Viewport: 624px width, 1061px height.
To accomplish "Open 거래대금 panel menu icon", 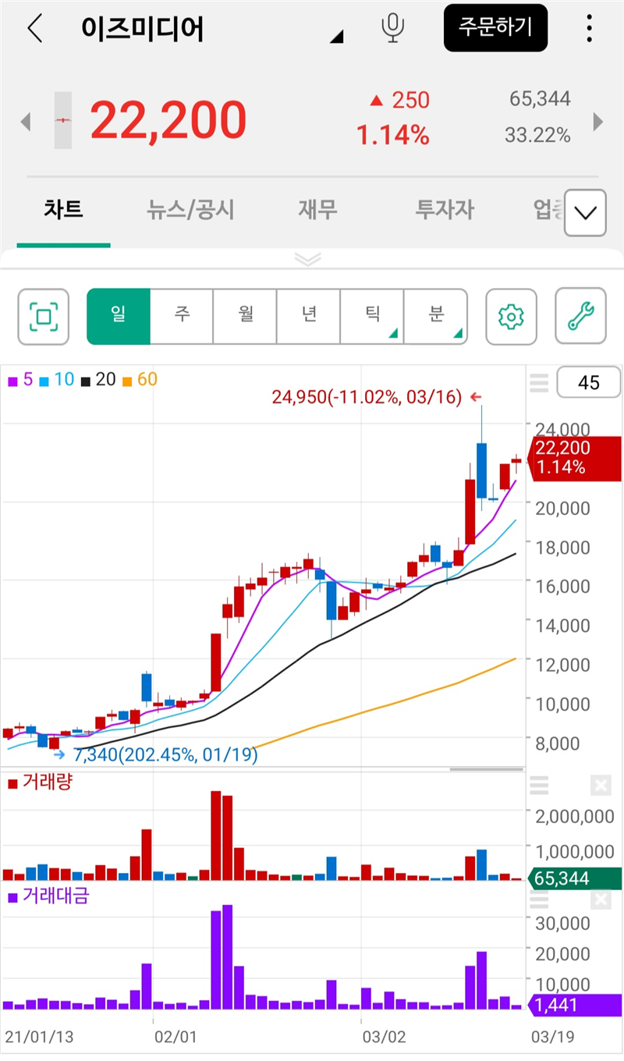I will (x=539, y=900).
